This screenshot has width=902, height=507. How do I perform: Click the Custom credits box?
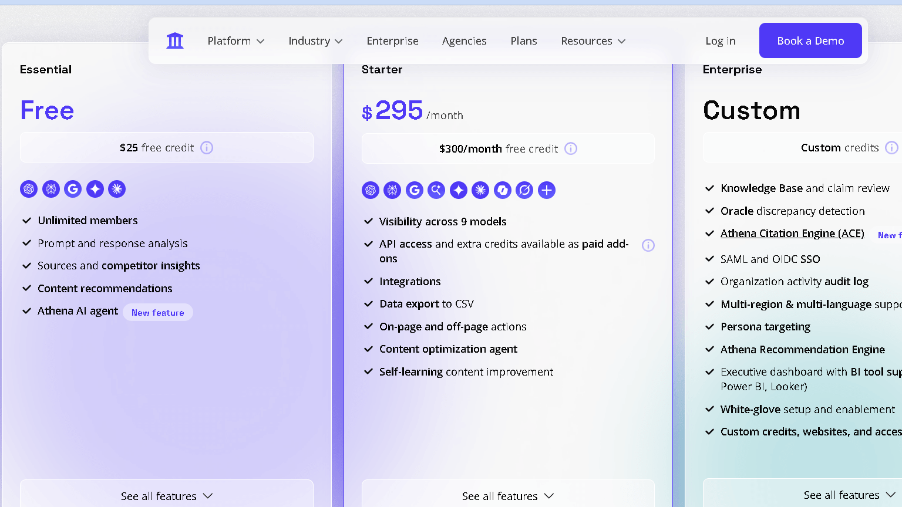[802, 147]
